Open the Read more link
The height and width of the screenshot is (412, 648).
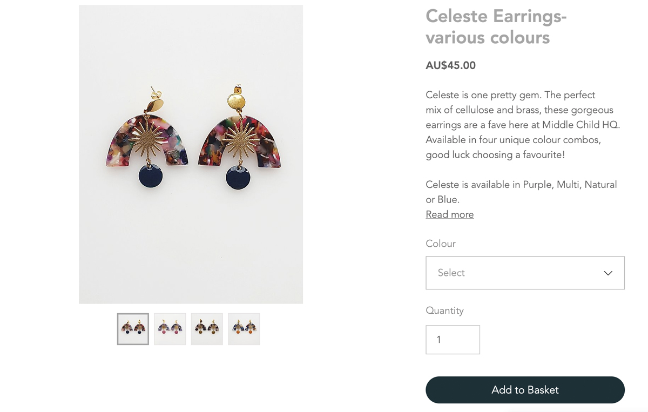click(450, 214)
